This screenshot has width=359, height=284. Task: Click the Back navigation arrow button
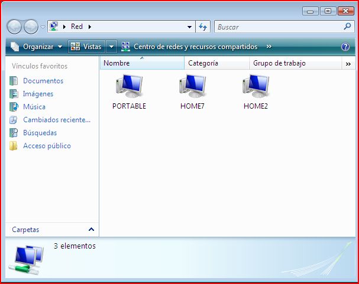14,27
